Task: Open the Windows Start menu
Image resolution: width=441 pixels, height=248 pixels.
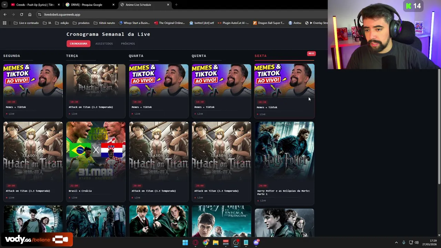Action: point(185,242)
